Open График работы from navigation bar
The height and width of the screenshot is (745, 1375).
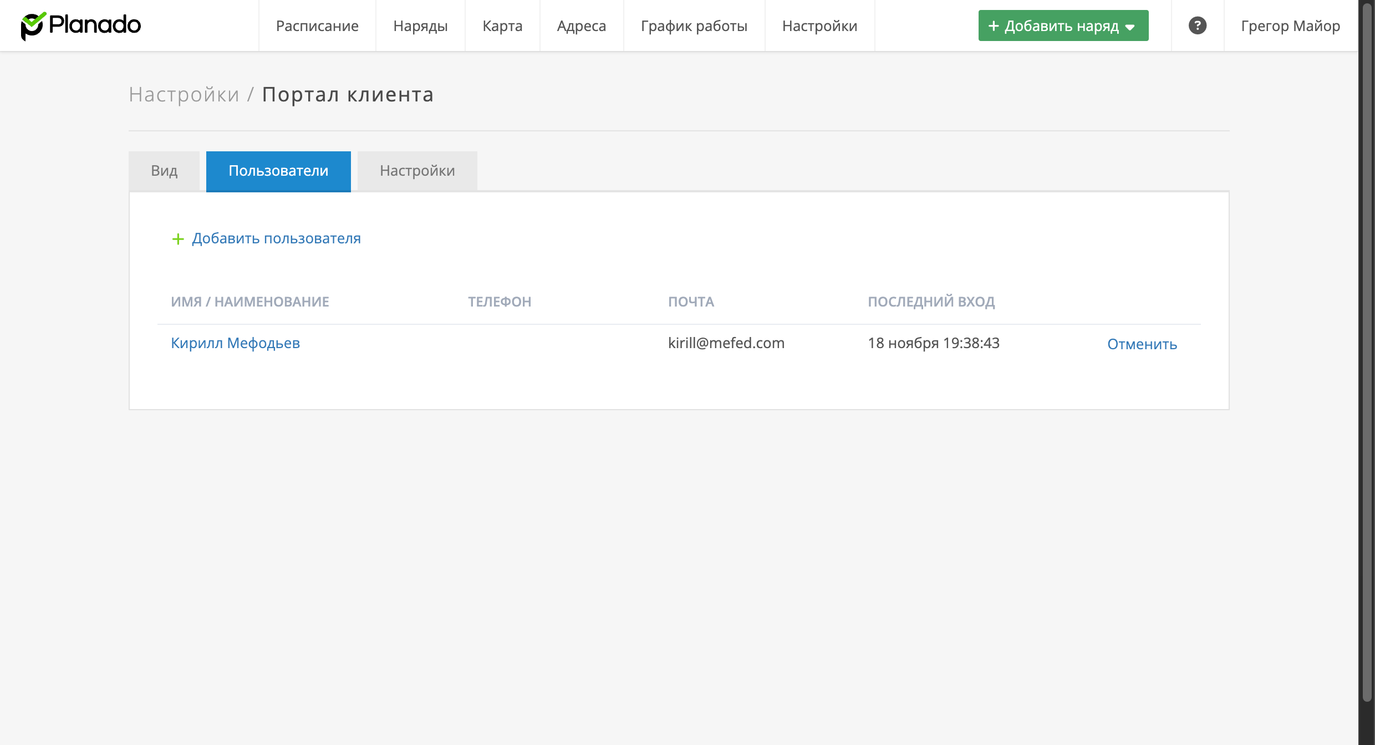coord(694,26)
